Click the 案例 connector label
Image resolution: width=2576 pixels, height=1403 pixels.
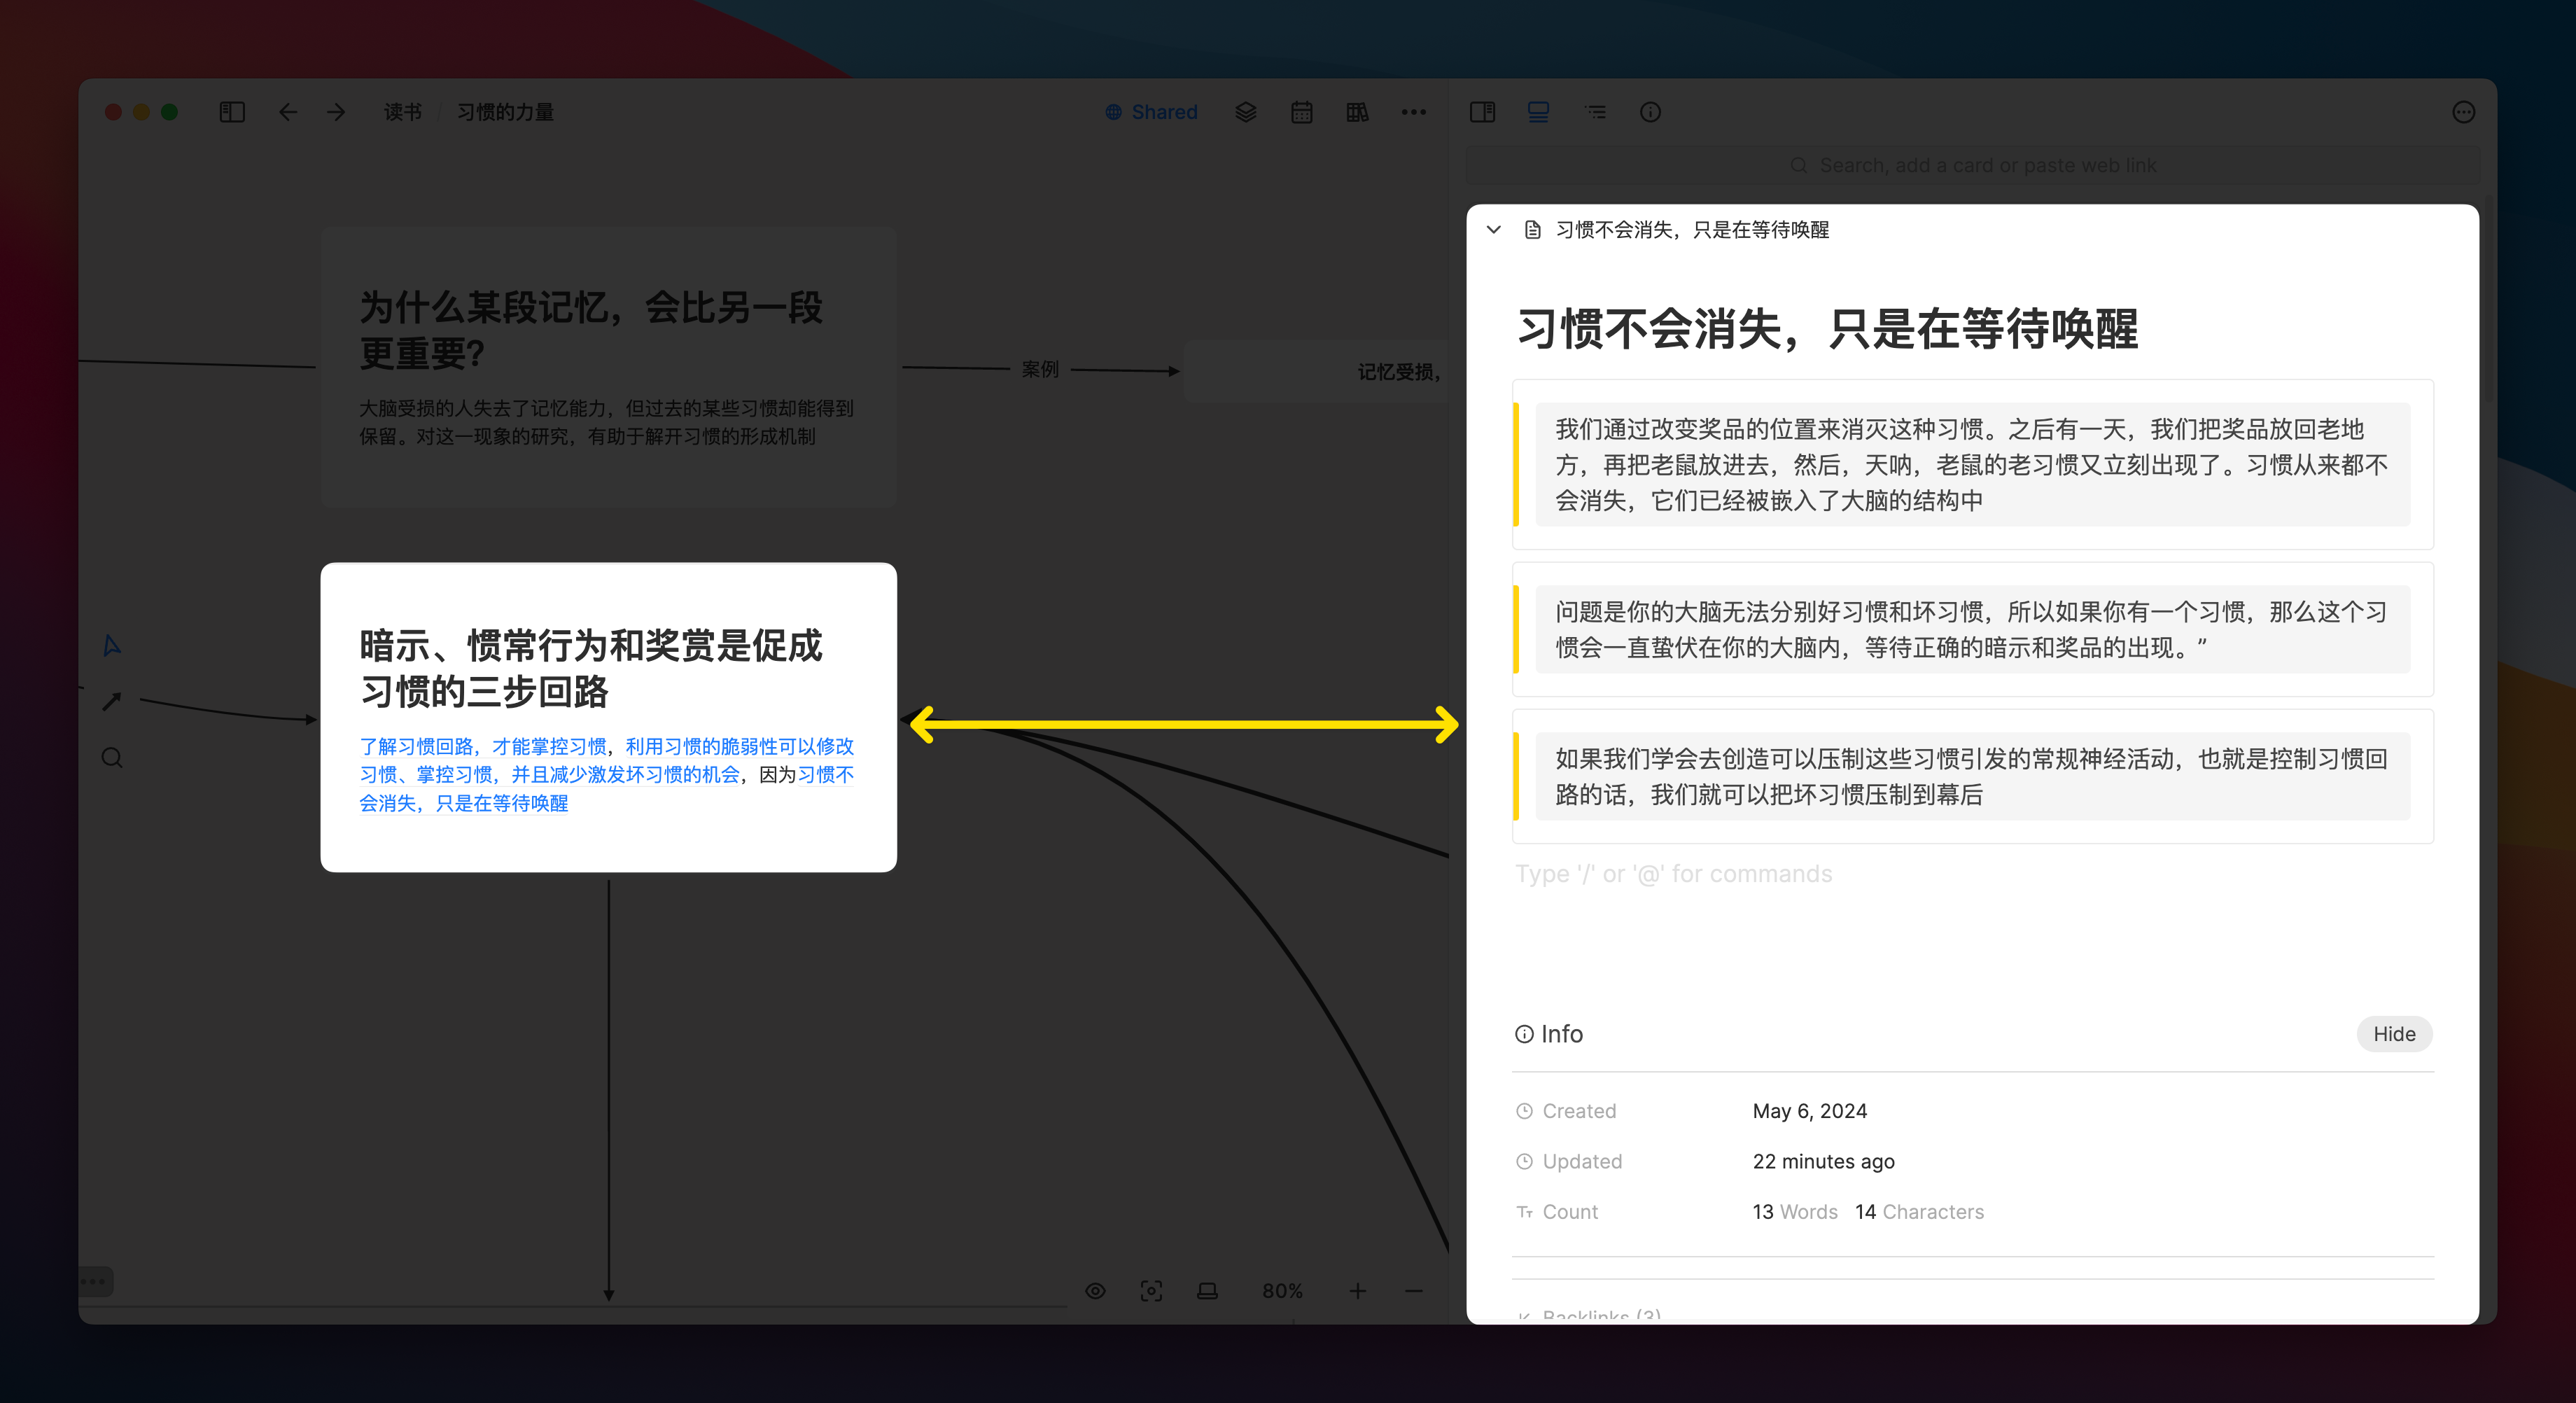pyautogui.click(x=1040, y=370)
